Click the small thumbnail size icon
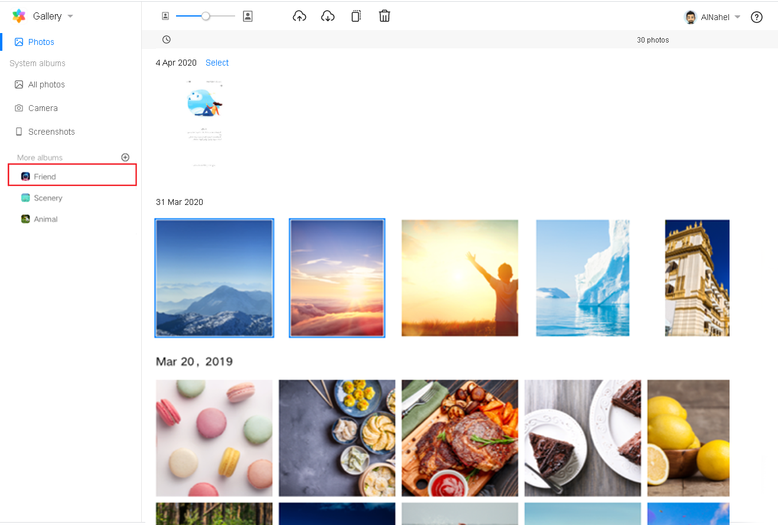 165,17
